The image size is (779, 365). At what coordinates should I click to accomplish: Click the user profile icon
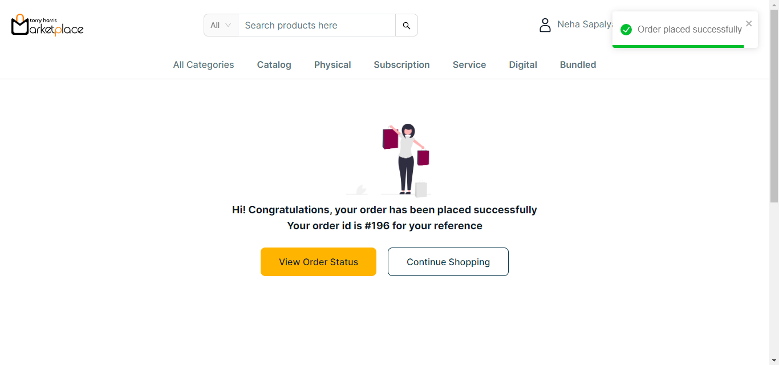[545, 25]
